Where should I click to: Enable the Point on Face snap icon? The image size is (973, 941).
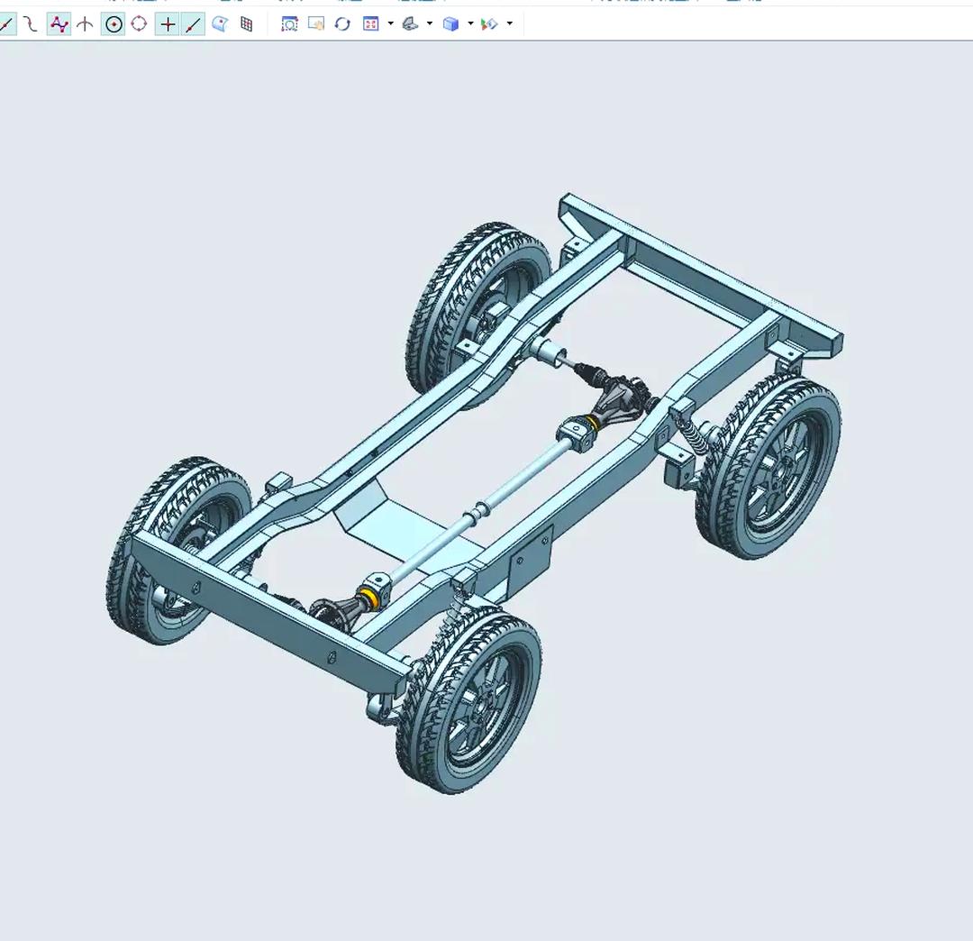[220, 24]
